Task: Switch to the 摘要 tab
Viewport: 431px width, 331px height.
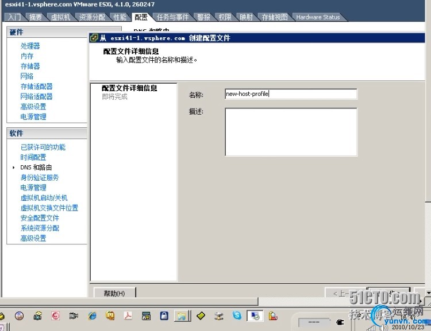Action: [x=36, y=17]
